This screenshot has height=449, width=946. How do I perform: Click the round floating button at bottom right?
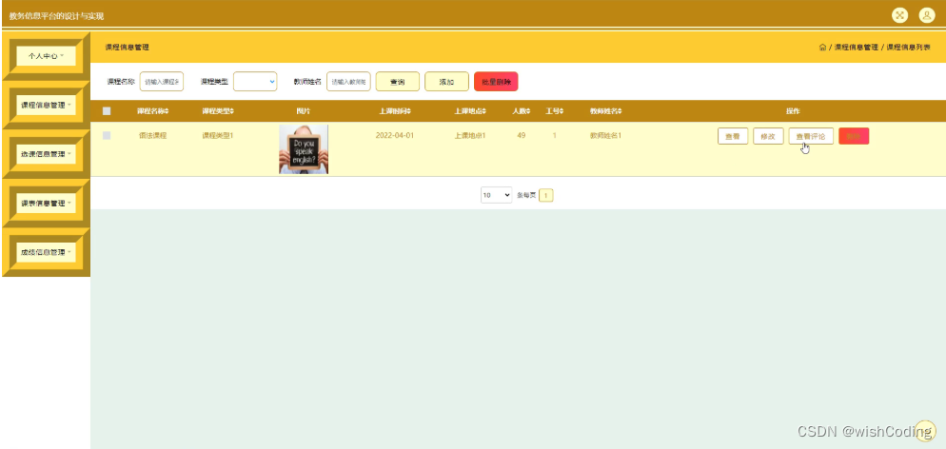(x=925, y=430)
